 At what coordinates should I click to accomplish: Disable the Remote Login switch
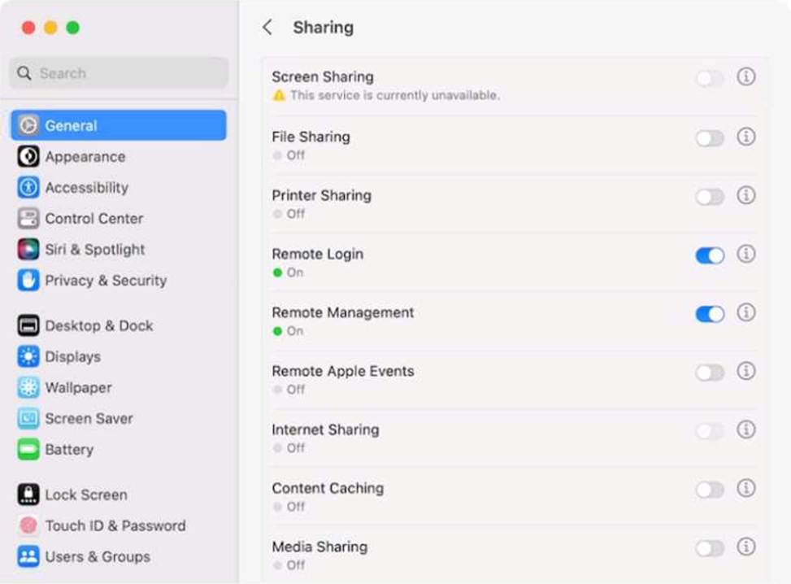coord(710,255)
